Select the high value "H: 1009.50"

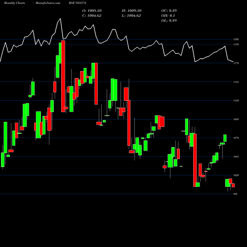[x=131, y=11]
